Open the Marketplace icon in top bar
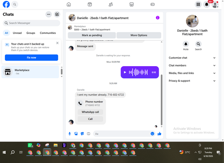Viewport: 224px width, 163px height. 132,4
